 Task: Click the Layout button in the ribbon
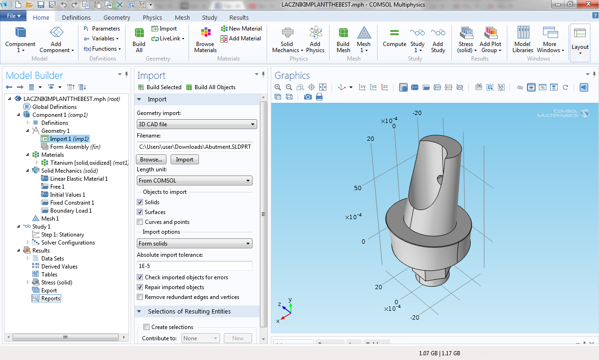coord(580,42)
